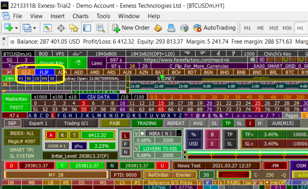Open the Tools menu
Screen dimensions: 308x189
(x=103, y=16)
